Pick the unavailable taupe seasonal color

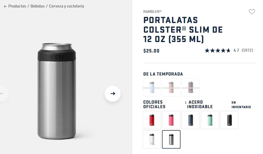pyautogui.click(x=191, y=87)
